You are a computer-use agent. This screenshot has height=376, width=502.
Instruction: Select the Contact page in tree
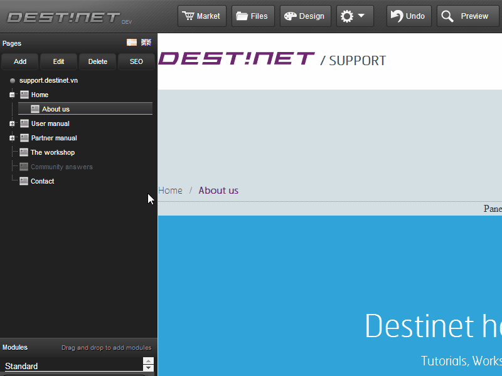pos(42,181)
